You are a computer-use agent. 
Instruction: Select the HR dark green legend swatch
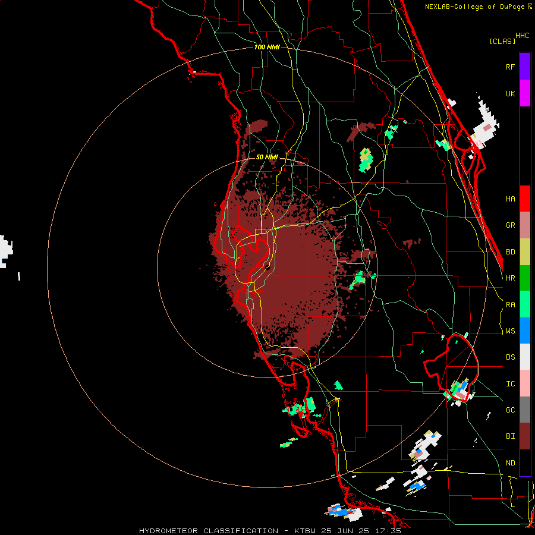pyautogui.click(x=525, y=278)
